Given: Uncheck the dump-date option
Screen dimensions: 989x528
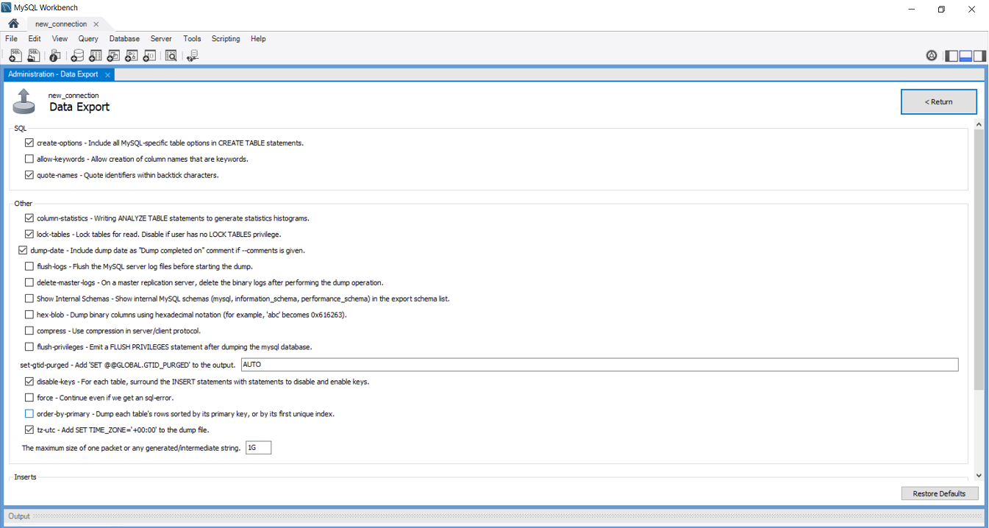Looking at the screenshot, I should point(23,251).
